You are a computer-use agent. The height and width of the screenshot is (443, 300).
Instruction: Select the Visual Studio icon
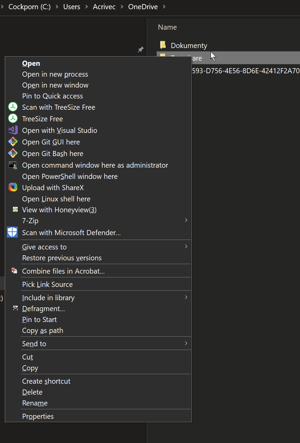[x=13, y=130]
